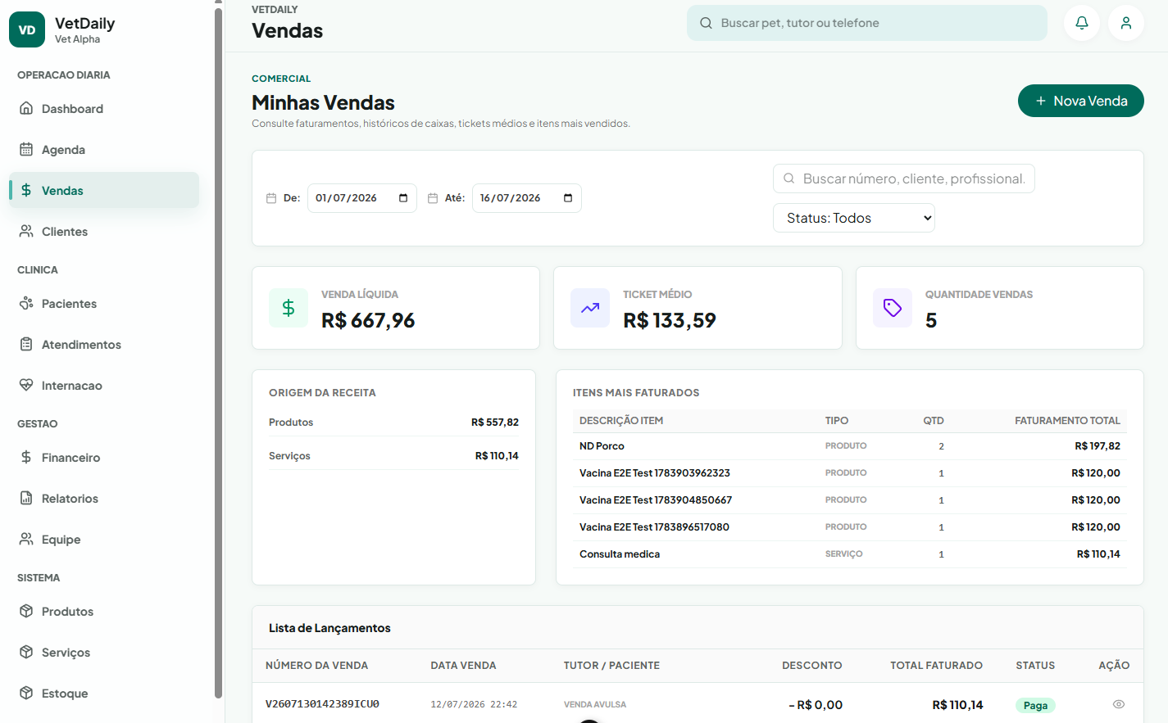Open De date picker calendar button
The width and height of the screenshot is (1168, 723).
tap(403, 198)
